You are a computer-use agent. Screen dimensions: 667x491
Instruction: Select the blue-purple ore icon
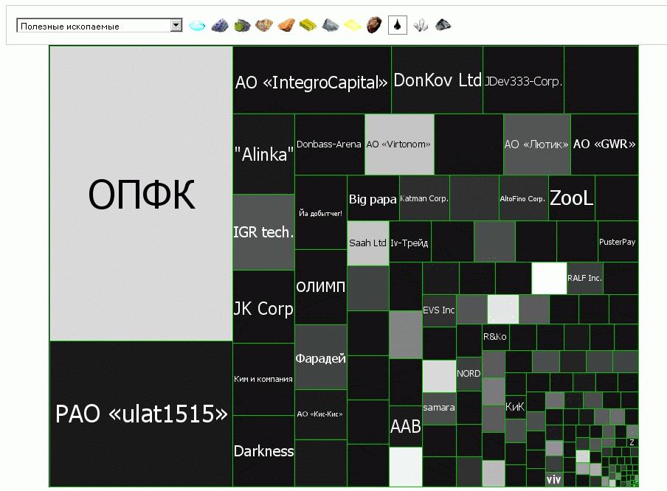coord(219,26)
